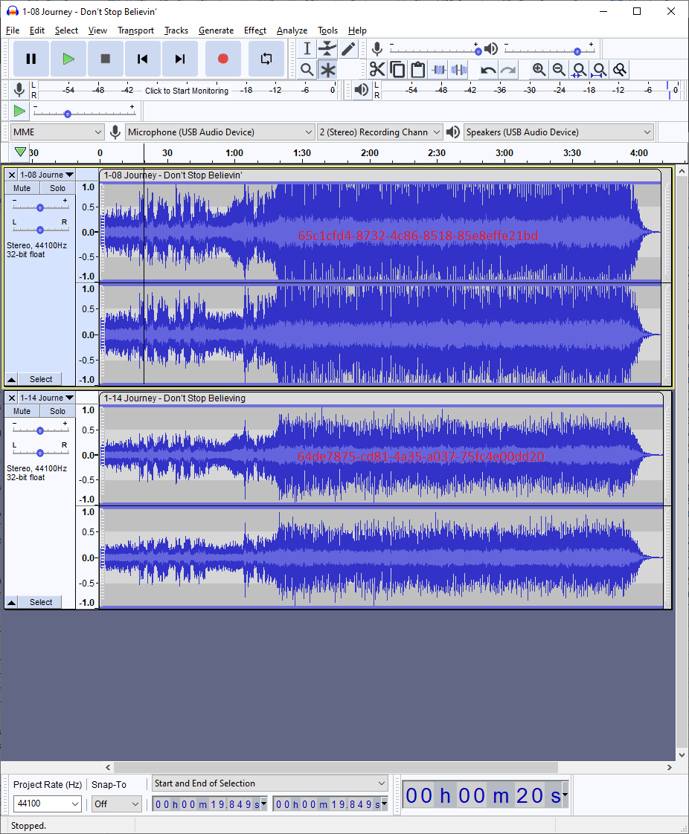Skip to End of the project
This screenshot has height=834, width=689.
(180, 59)
